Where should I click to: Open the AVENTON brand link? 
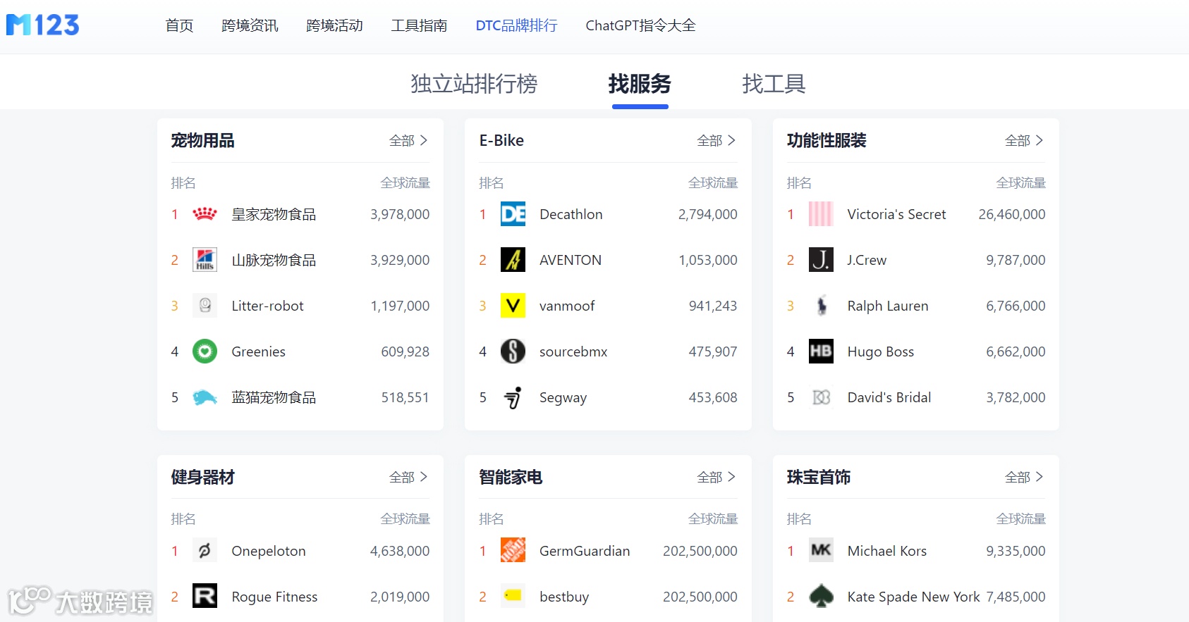coord(571,260)
